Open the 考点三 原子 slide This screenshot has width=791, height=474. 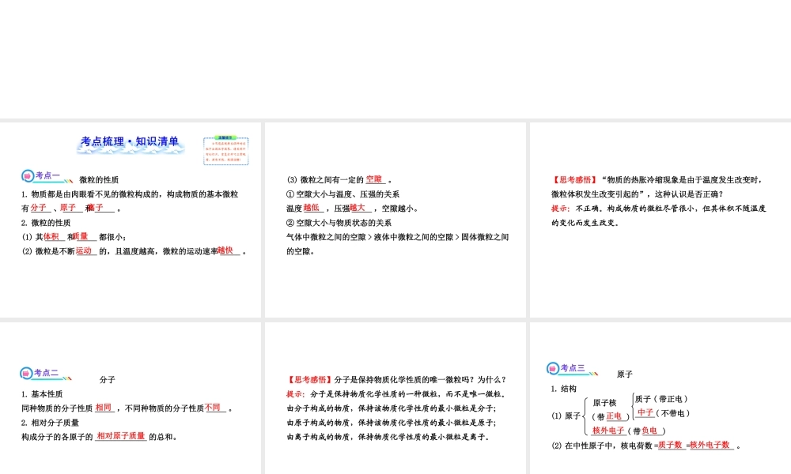pyautogui.click(x=660, y=398)
